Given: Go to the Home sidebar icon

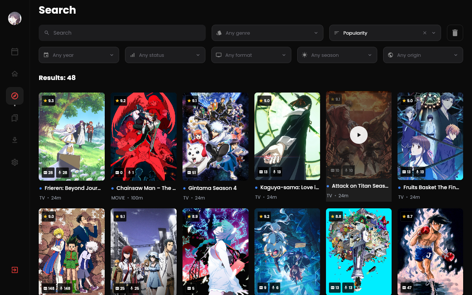Looking at the screenshot, I should [x=15, y=74].
